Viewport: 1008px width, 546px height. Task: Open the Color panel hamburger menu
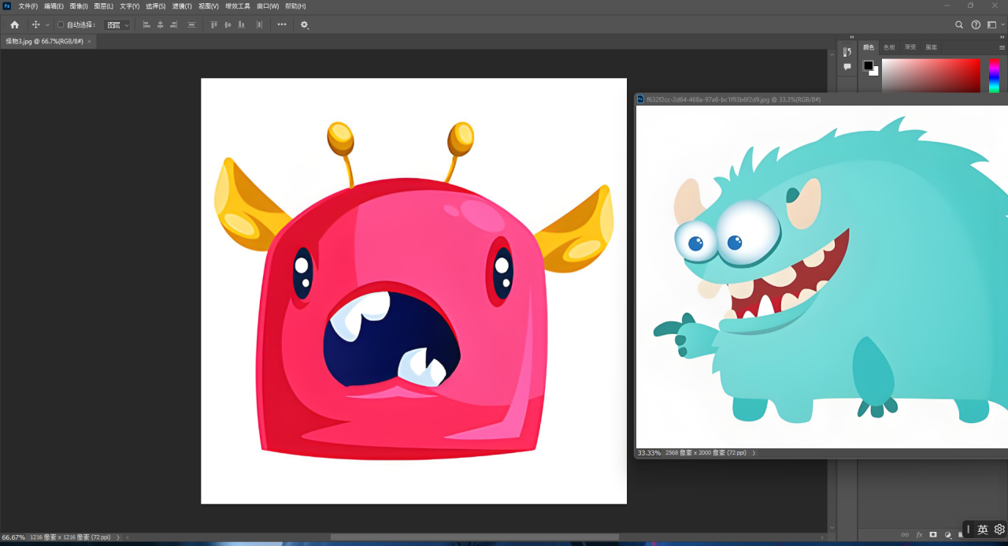click(x=1002, y=47)
